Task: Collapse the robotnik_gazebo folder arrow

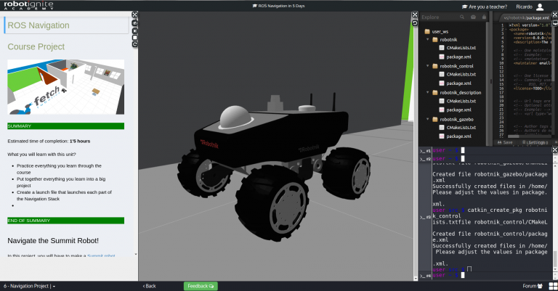Action: [x=428, y=119]
